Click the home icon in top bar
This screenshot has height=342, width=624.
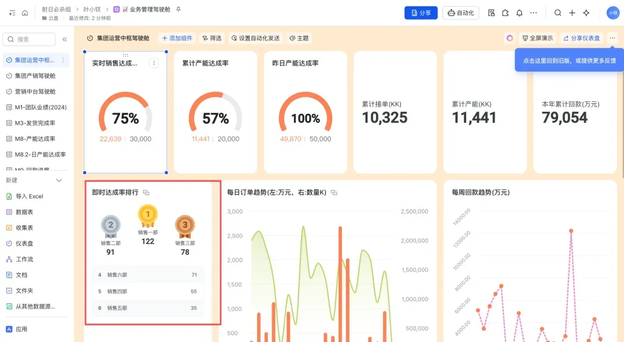click(x=25, y=13)
